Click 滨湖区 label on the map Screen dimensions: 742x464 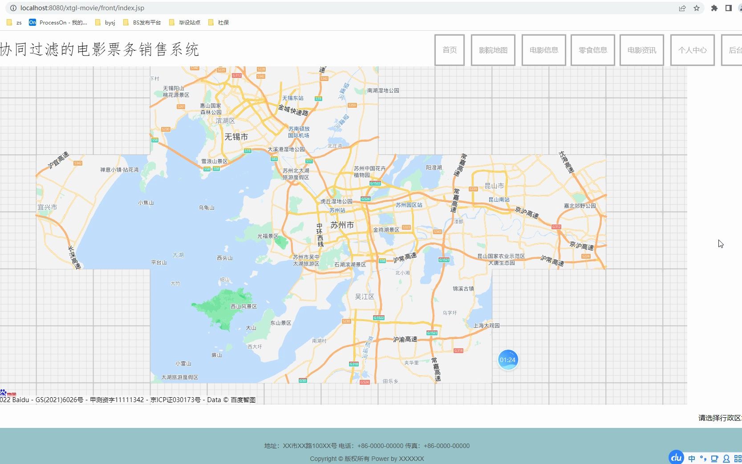click(x=225, y=121)
